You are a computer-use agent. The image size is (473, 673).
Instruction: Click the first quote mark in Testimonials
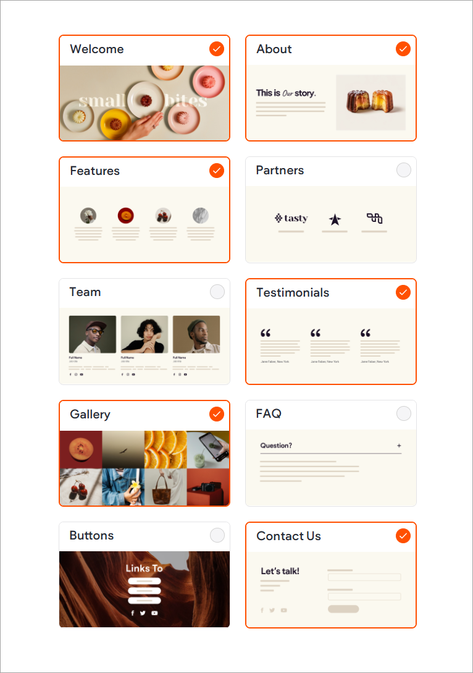click(x=266, y=333)
